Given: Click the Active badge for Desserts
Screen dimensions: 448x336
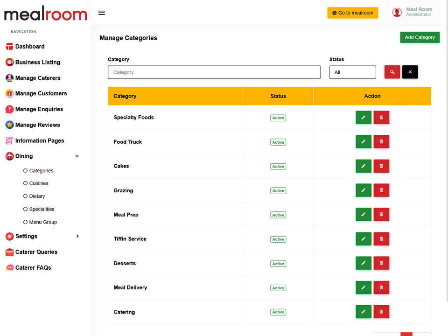Looking at the screenshot, I should [278, 263].
